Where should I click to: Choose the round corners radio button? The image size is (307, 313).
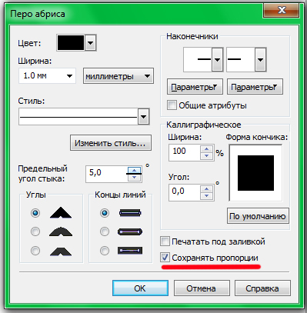[x=35, y=231]
